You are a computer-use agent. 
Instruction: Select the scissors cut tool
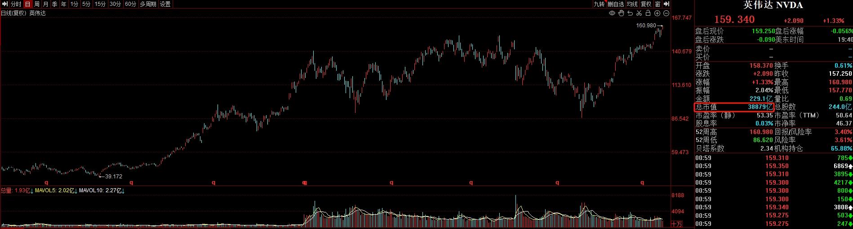[639, 13]
